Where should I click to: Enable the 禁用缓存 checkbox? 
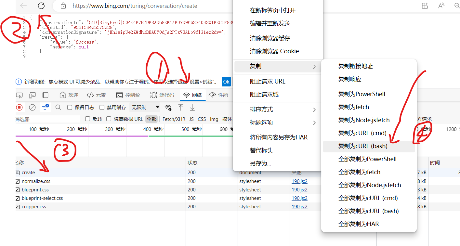(x=102, y=107)
